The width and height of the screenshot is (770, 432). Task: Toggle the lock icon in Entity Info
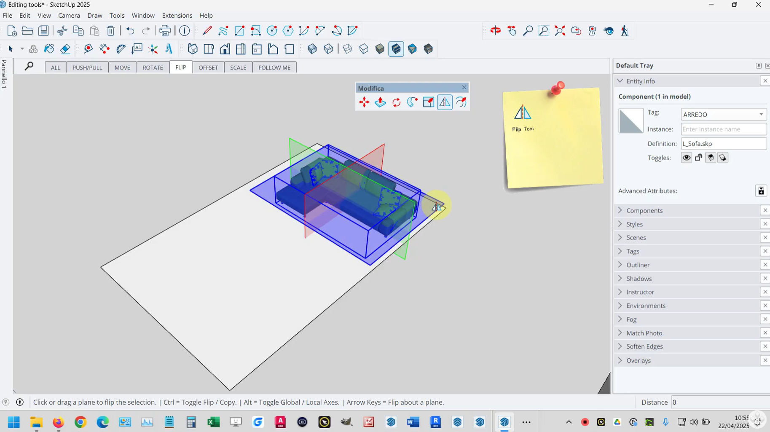pyautogui.click(x=698, y=158)
